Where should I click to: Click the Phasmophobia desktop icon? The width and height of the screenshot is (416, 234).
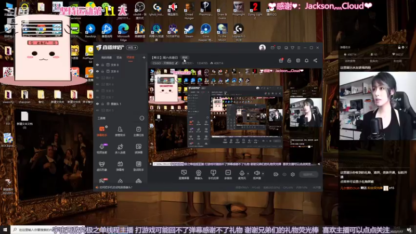point(205,9)
